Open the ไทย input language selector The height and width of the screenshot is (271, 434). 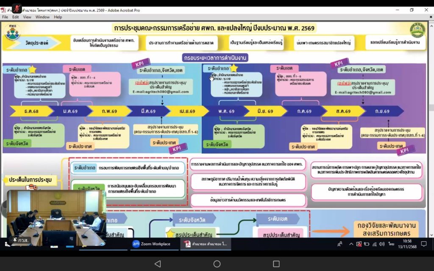[x=392, y=244]
